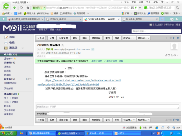Screen dimensions: 182x136
Task: Click sender address card icon
Action: pos(93,49)
